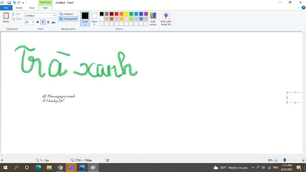This screenshot has height=172, width=306.
Task: Click the zoom in plus button
Action: pyautogui.click(x=303, y=160)
